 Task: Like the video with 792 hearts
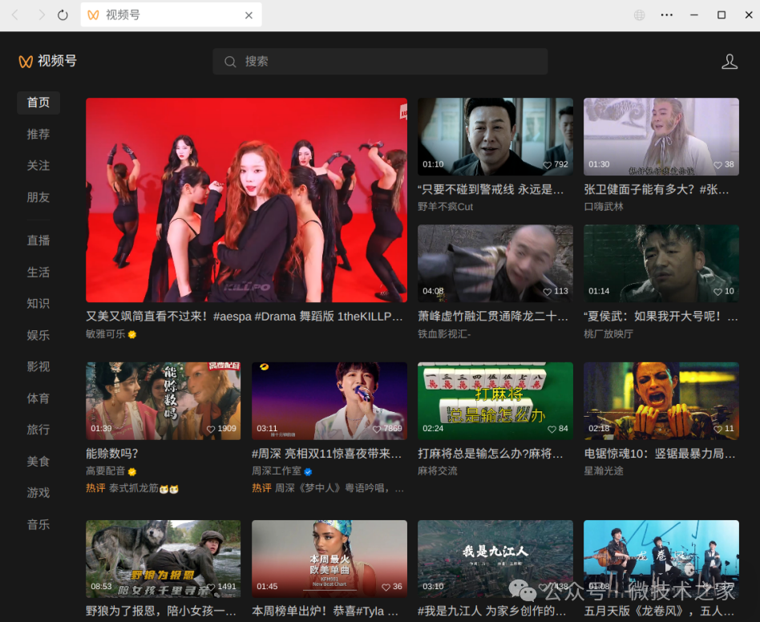[x=548, y=164]
